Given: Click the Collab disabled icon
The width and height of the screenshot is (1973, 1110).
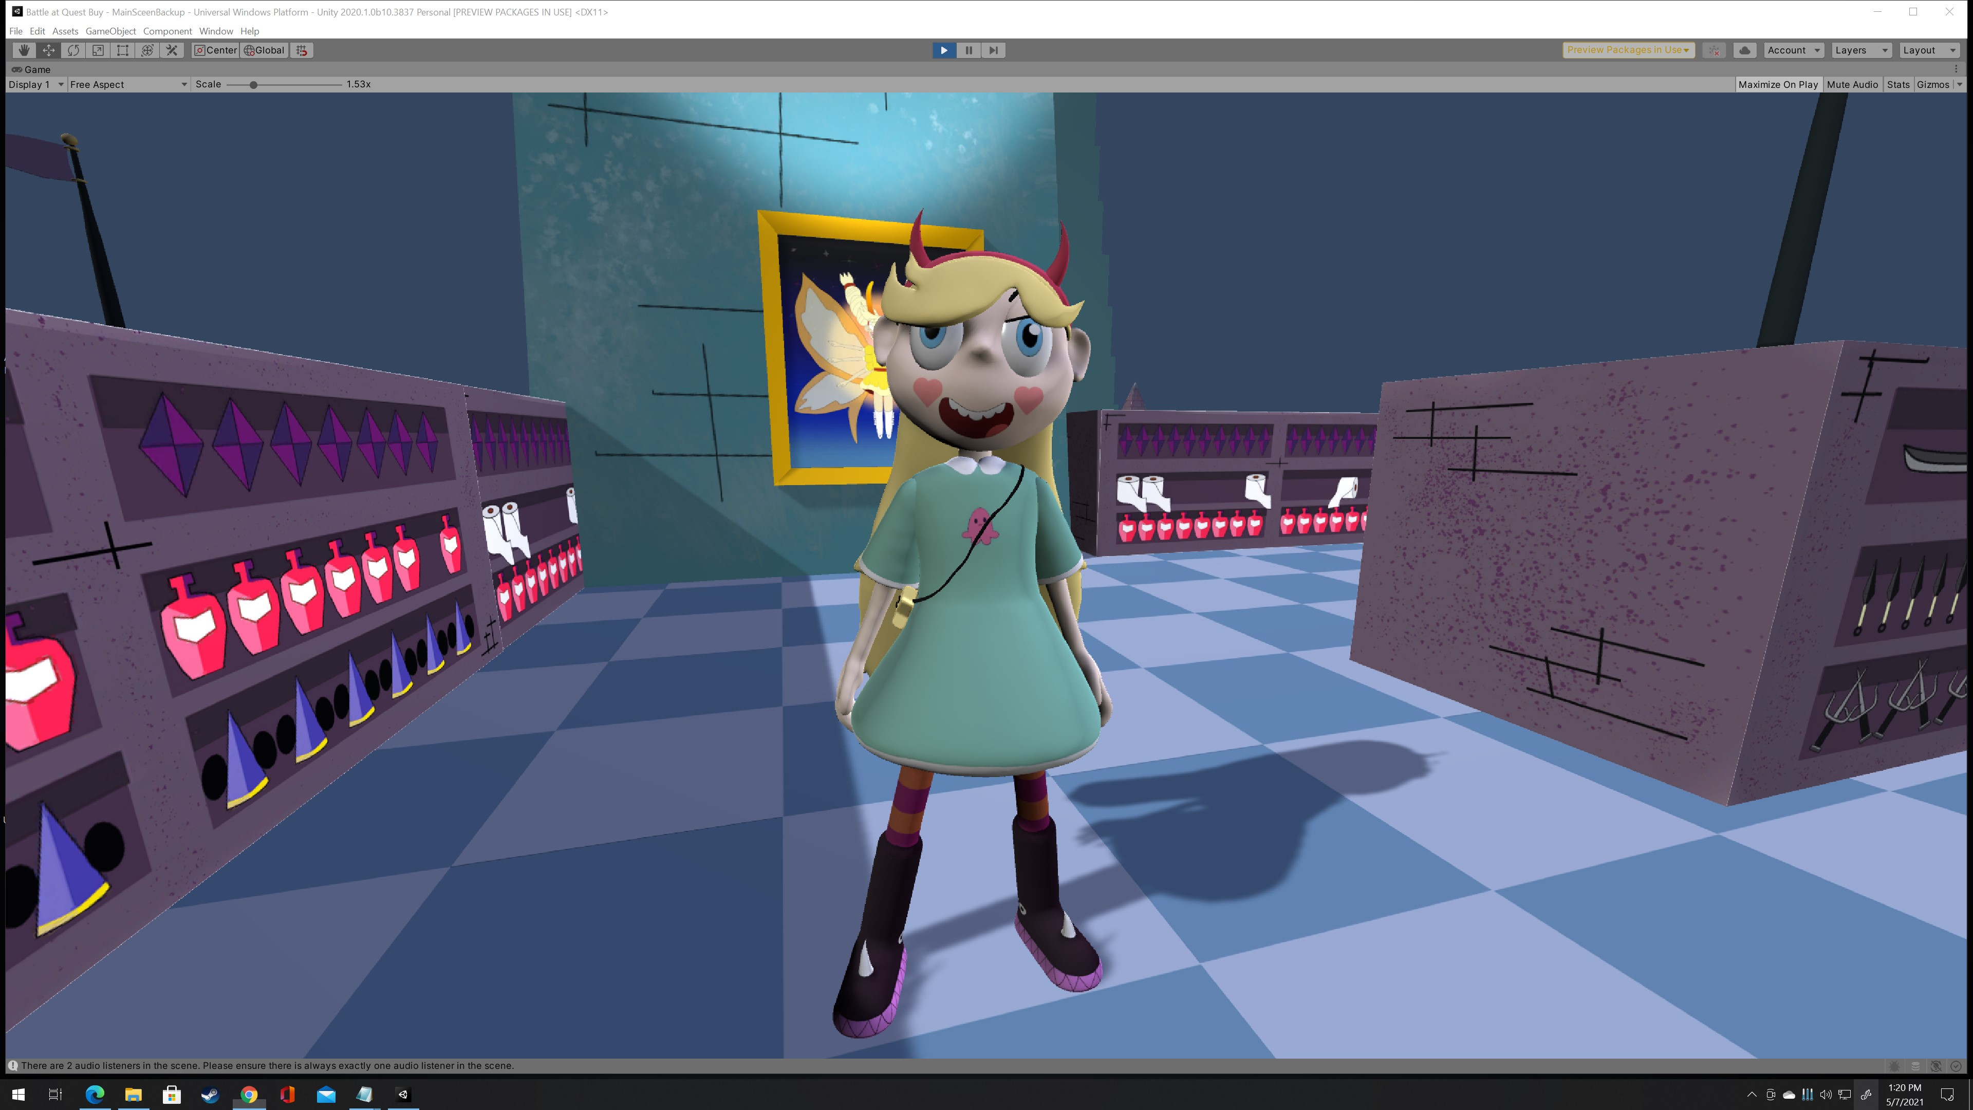Looking at the screenshot, I should (x=1714, y=50).
